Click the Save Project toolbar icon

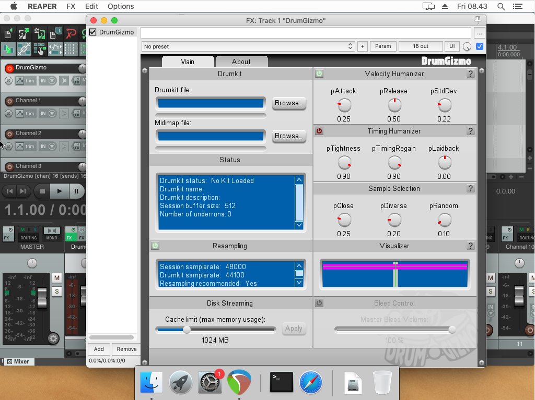coord(39,34)
